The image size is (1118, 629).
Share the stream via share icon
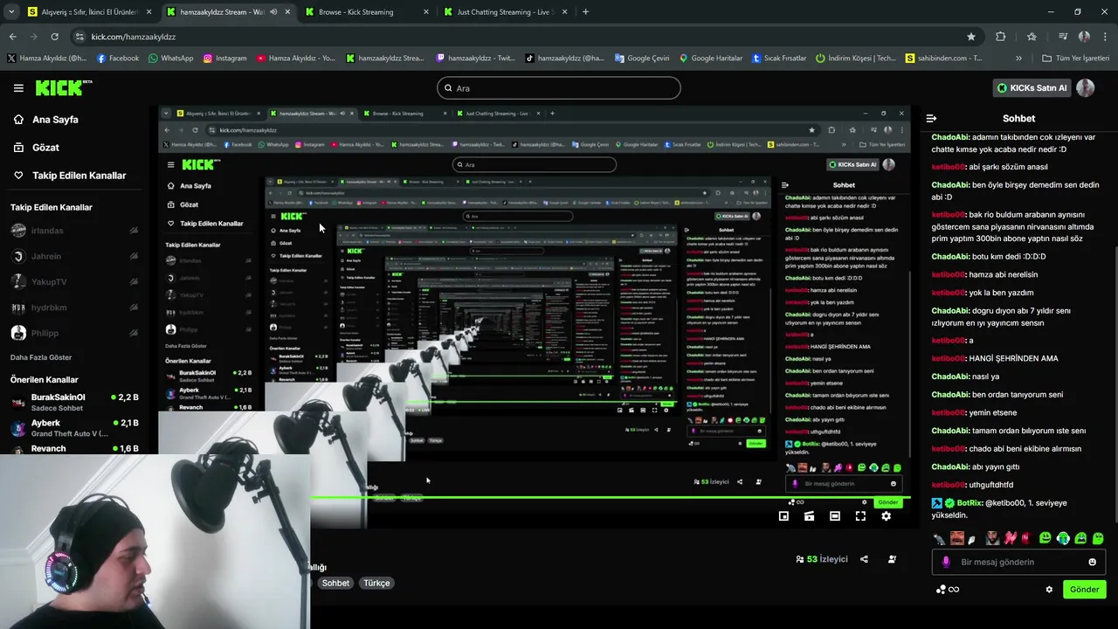point(864,559)
